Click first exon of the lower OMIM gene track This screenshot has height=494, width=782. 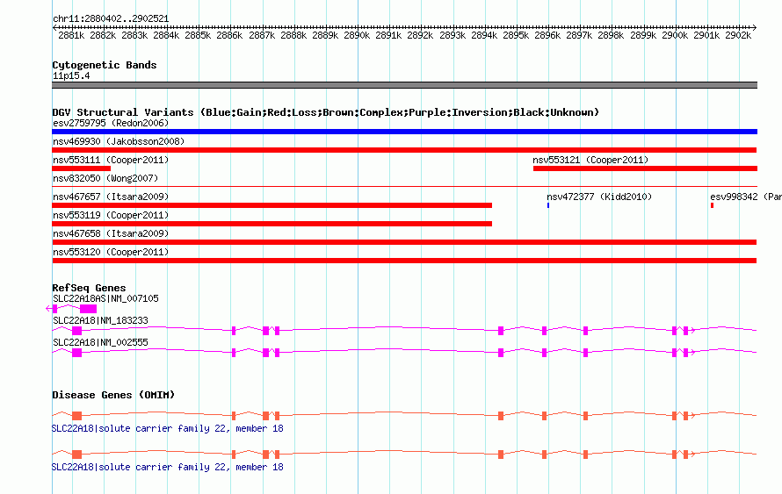(x=76, y=455)
